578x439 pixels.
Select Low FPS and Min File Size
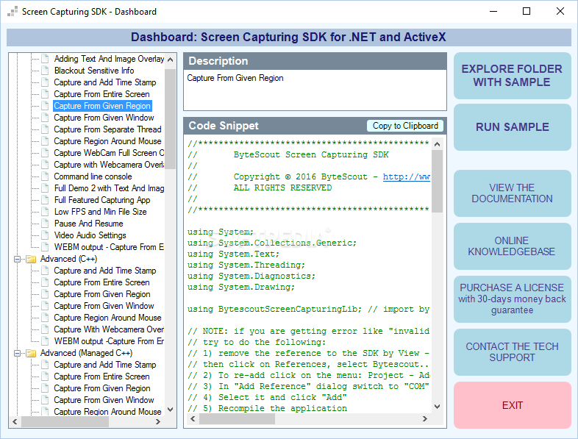pyautogui.click(x=100, y=212)
